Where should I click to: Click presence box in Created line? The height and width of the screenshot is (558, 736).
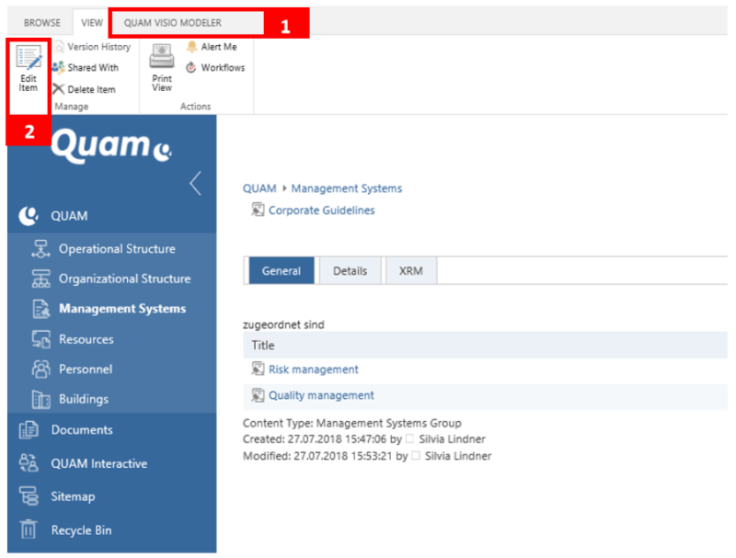click(409, 438)
